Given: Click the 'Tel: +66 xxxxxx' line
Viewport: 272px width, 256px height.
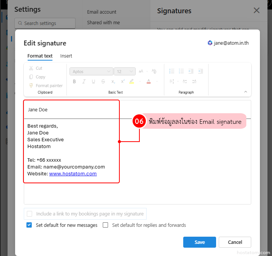Looking at the screenshot, I should pos(44,160).
